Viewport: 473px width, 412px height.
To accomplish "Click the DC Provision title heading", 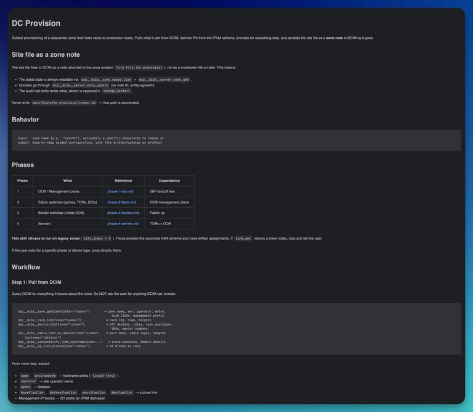I will tap(36, 23).
